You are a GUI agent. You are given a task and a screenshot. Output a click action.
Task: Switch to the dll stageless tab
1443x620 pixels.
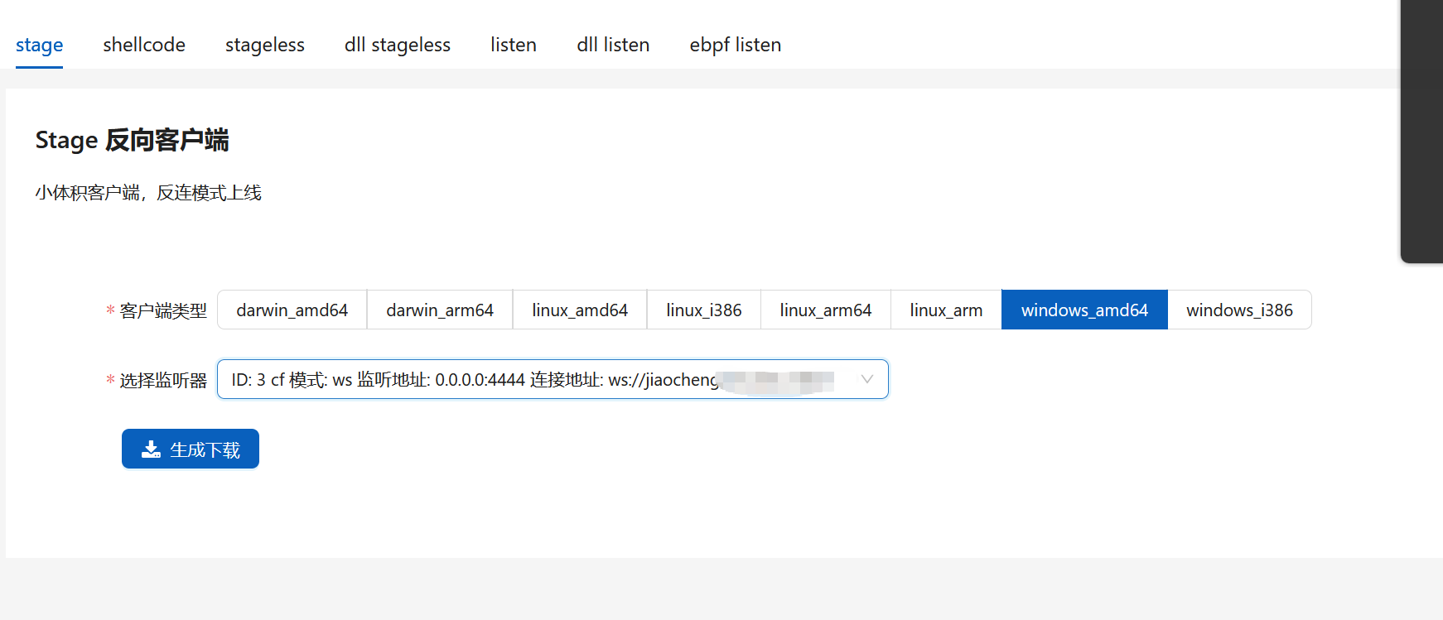[397, 45]
